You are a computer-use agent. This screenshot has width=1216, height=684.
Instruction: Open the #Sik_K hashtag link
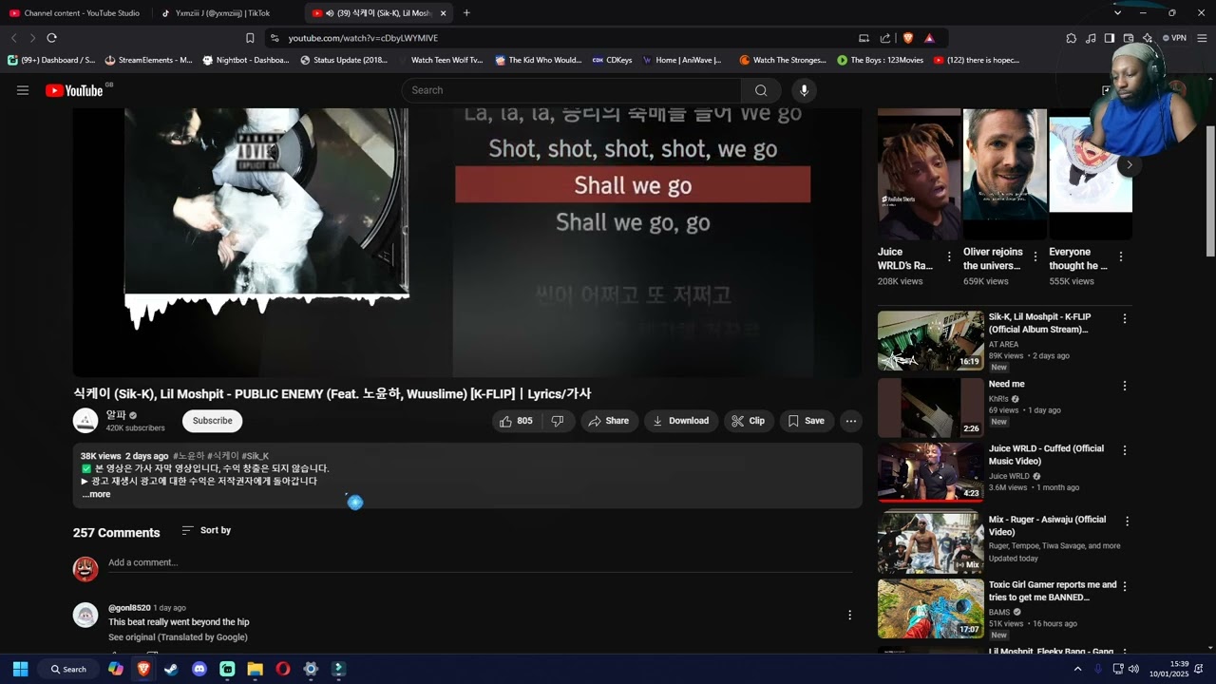tap(255, 456)
